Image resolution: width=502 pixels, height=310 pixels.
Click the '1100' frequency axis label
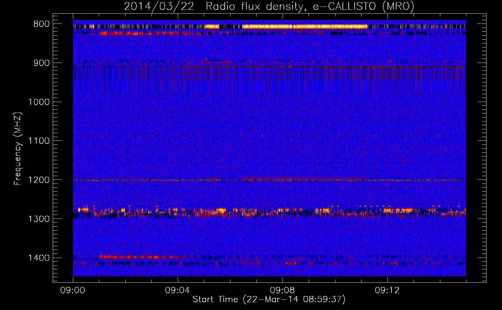(39, 141)
